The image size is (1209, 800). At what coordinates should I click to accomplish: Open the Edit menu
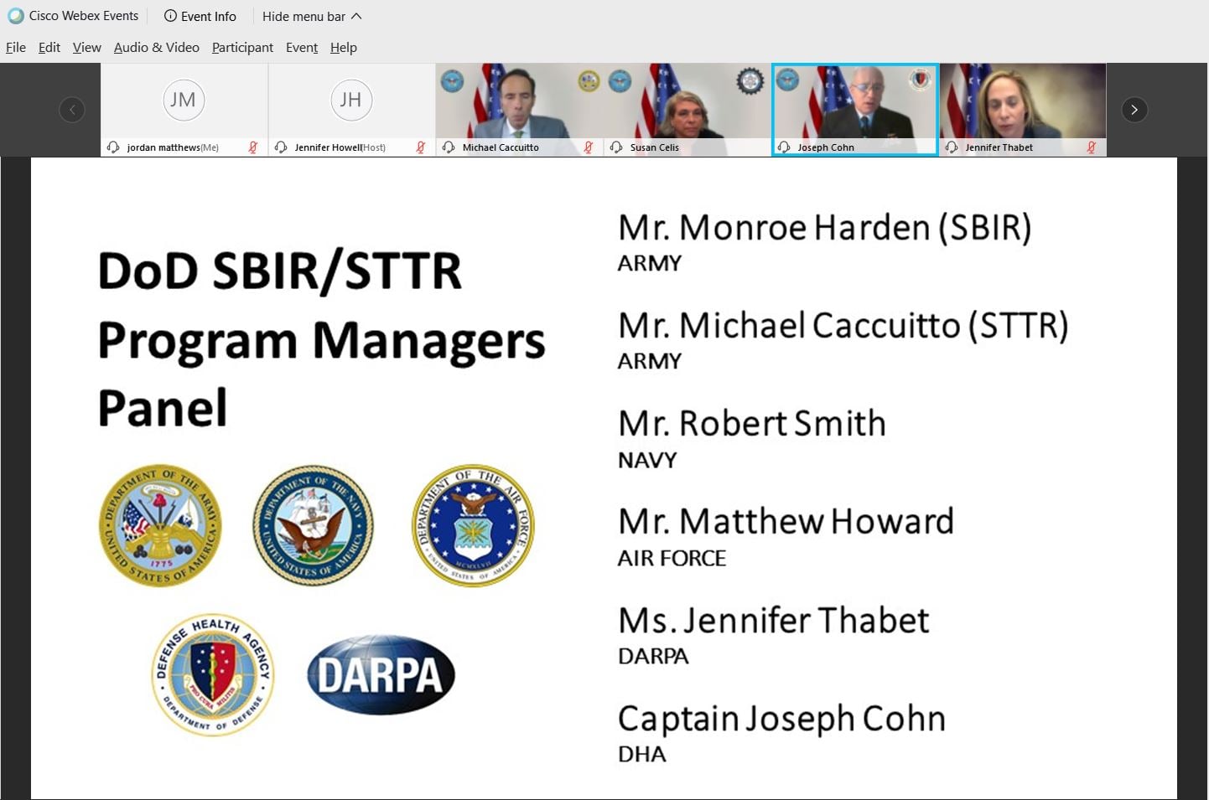(49, 47)
